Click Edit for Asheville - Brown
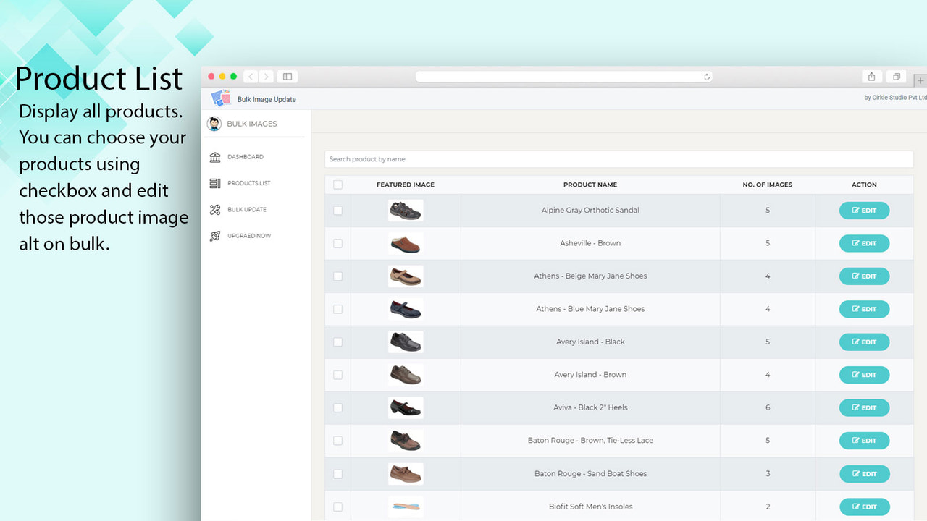This screenshot has height=521, width=927. [x=864, y=243]
